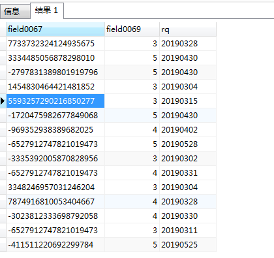274x258 pixels.
Task: Click the field0069 column header
Action: (132, 29)
